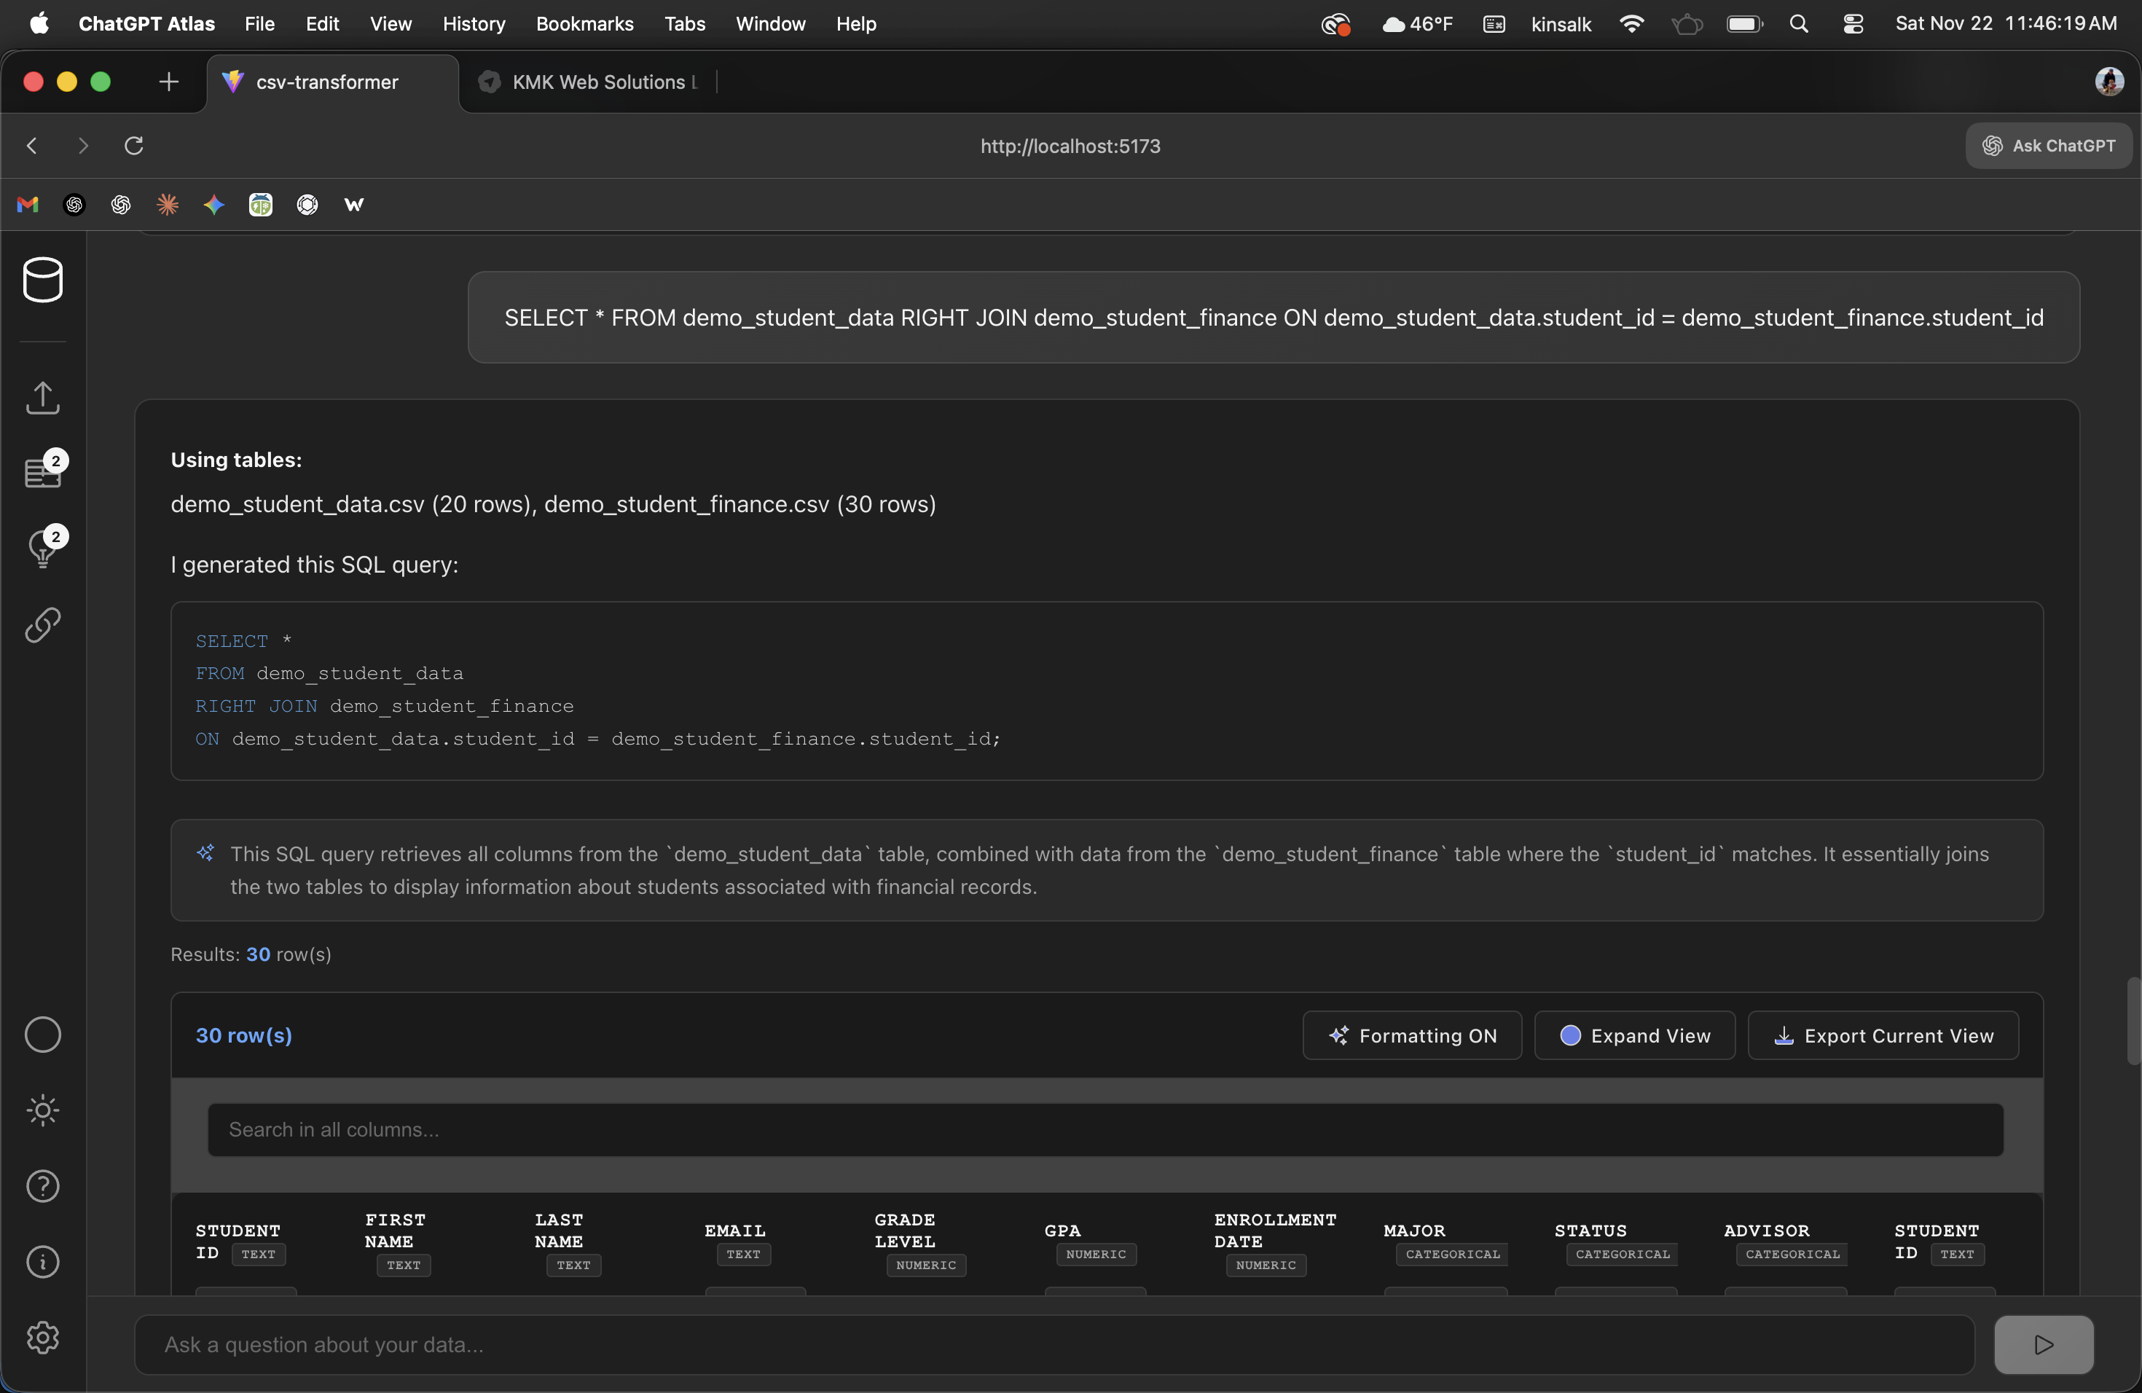Switch to light theme with the sun icon
The width and height of the screenshot is (2142, 1393).
tap(43, 1110)
